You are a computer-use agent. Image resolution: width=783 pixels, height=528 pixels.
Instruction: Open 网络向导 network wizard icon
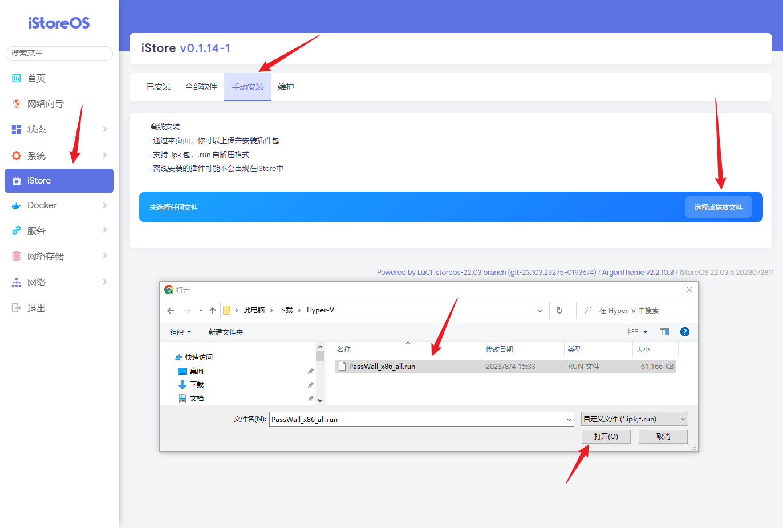pos(17,104)
